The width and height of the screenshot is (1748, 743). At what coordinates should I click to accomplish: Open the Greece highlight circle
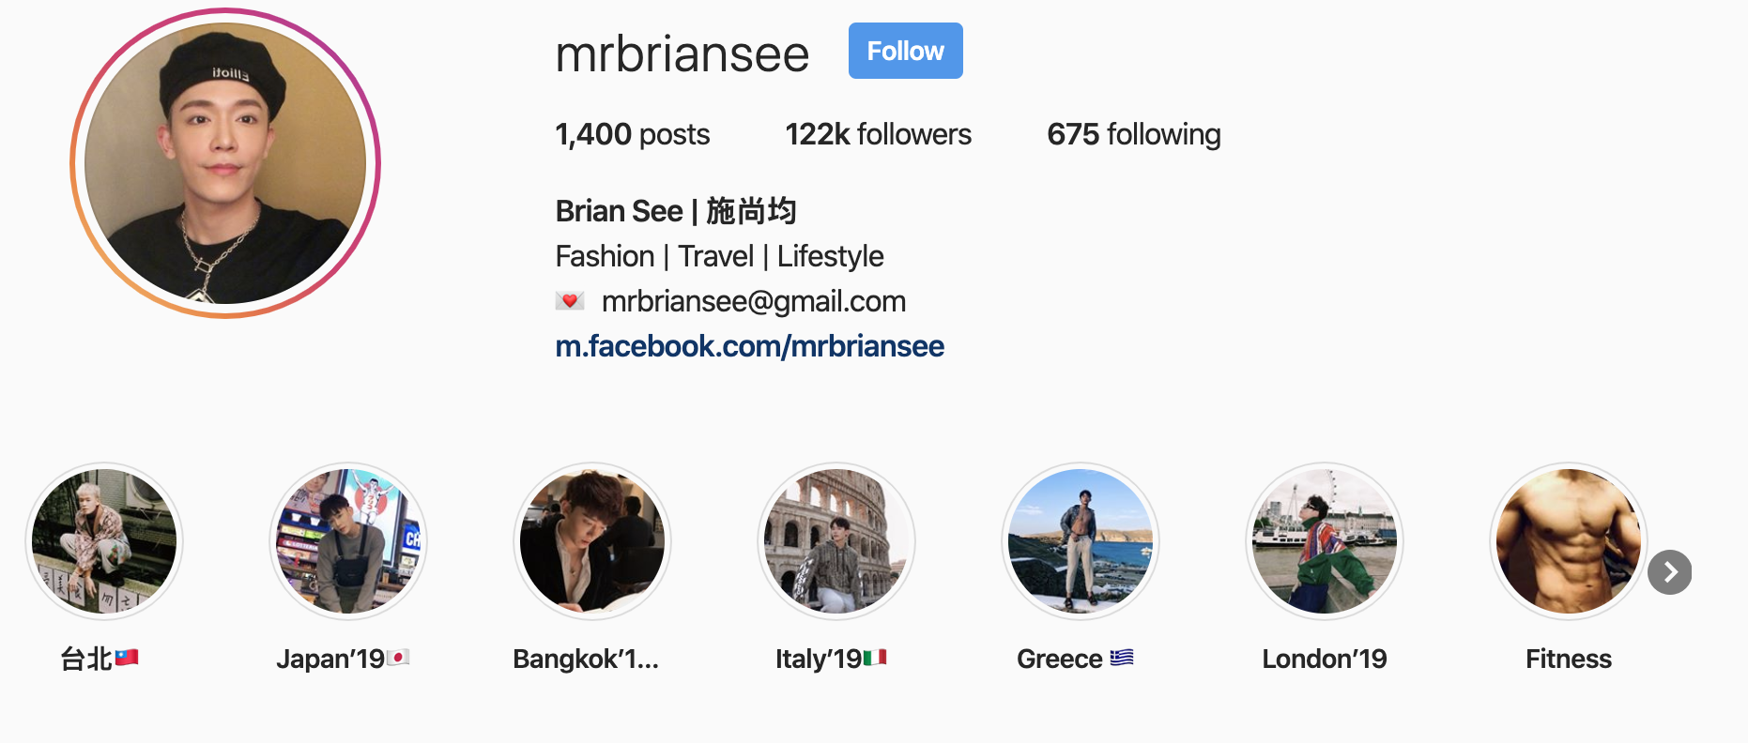coord(1081,541)
